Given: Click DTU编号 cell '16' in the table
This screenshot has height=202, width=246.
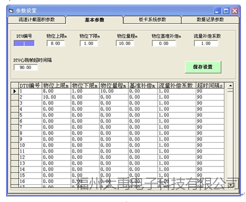Looking at the screenshot, I should pos(30,182).
